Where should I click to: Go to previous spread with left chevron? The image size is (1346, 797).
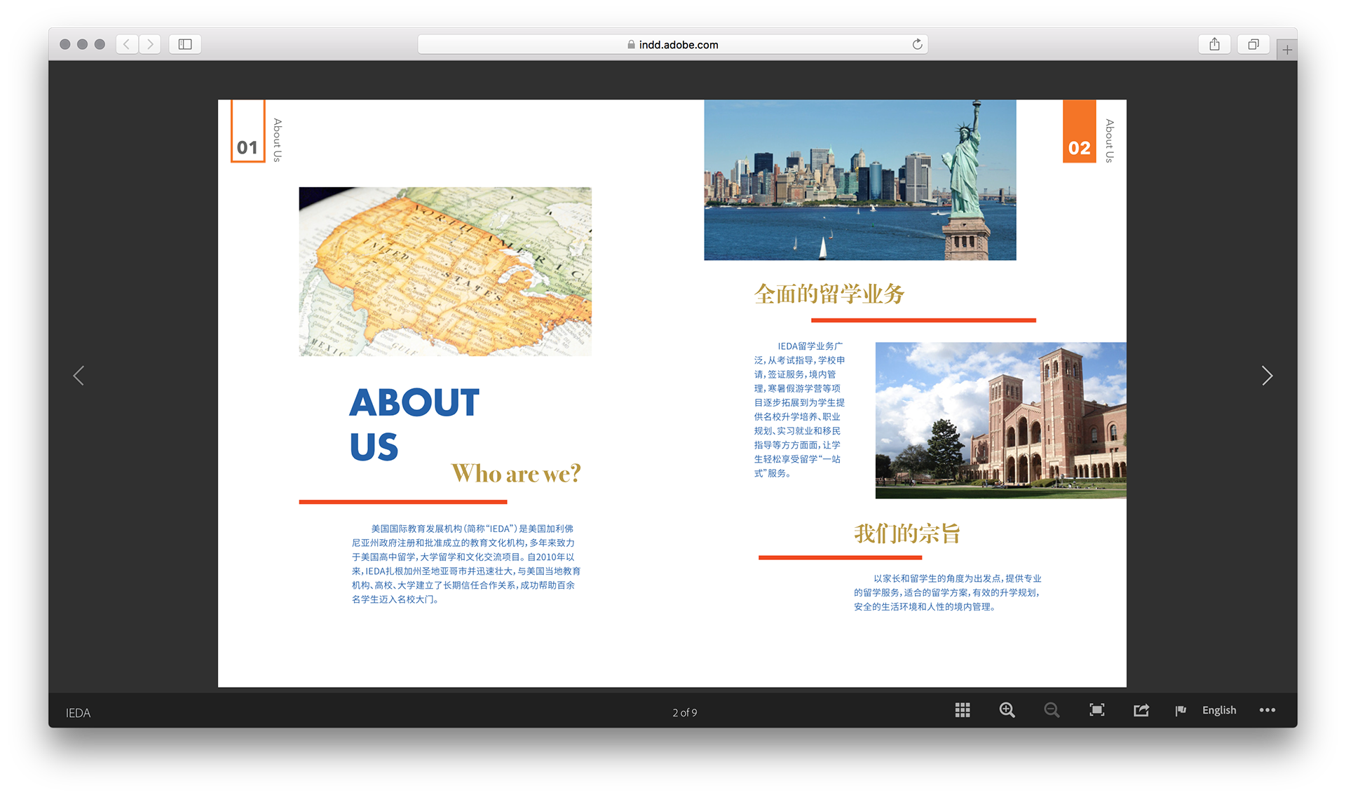point(79,376)
